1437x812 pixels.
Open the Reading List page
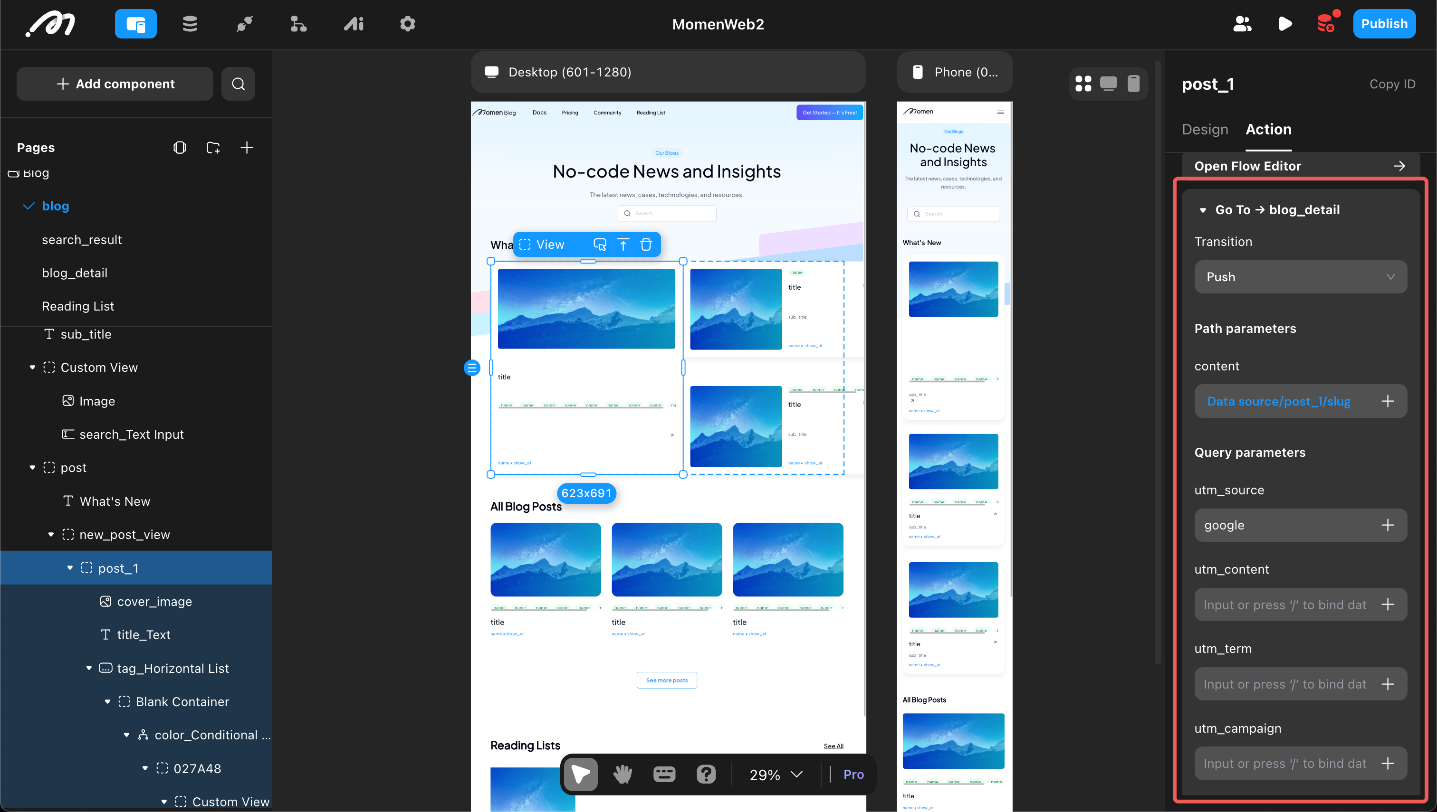pyautogui.click(x=77, y=306)
